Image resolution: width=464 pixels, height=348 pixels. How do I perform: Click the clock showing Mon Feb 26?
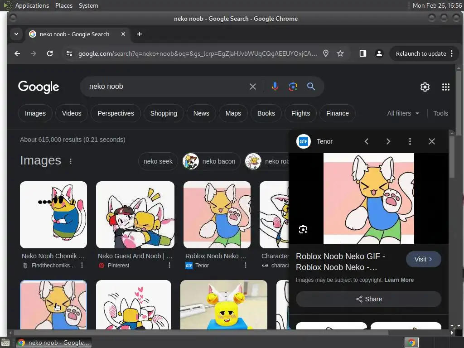[437, 5]
